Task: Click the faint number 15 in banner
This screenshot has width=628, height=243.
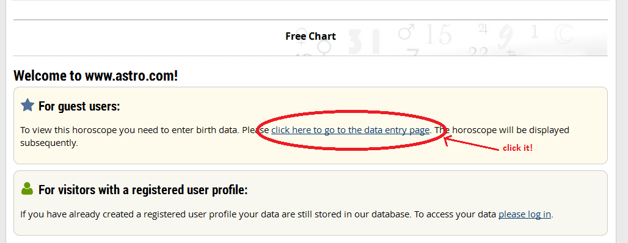Action: pos(438,35)
